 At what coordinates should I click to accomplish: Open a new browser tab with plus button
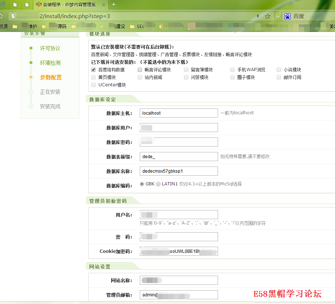coord(114,5)
